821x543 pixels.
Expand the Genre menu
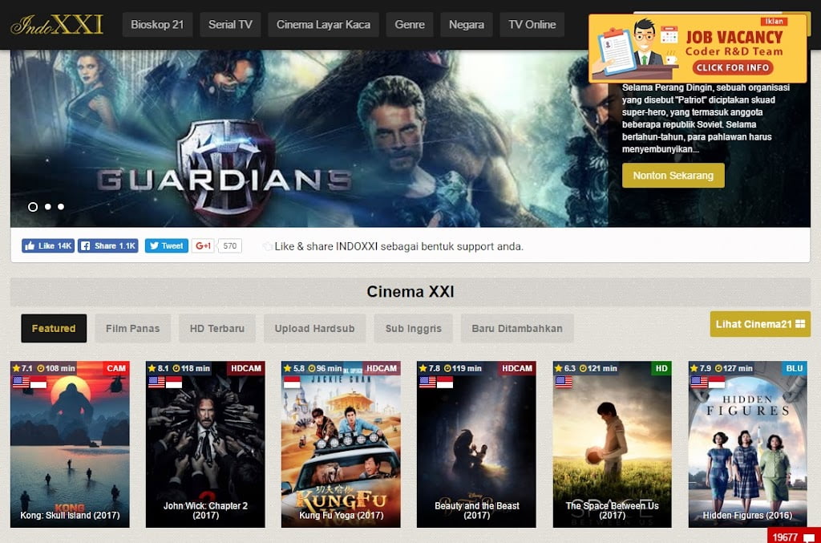pos(410,25)
